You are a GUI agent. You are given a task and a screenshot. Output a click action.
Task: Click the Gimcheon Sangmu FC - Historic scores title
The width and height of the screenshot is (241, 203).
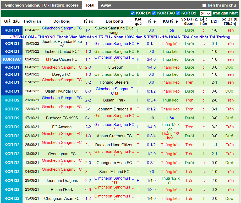[42, 5]
